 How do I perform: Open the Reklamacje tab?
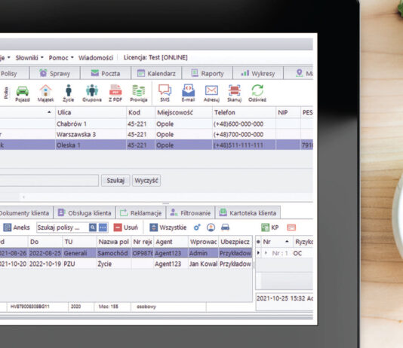(x=141, y=213)
